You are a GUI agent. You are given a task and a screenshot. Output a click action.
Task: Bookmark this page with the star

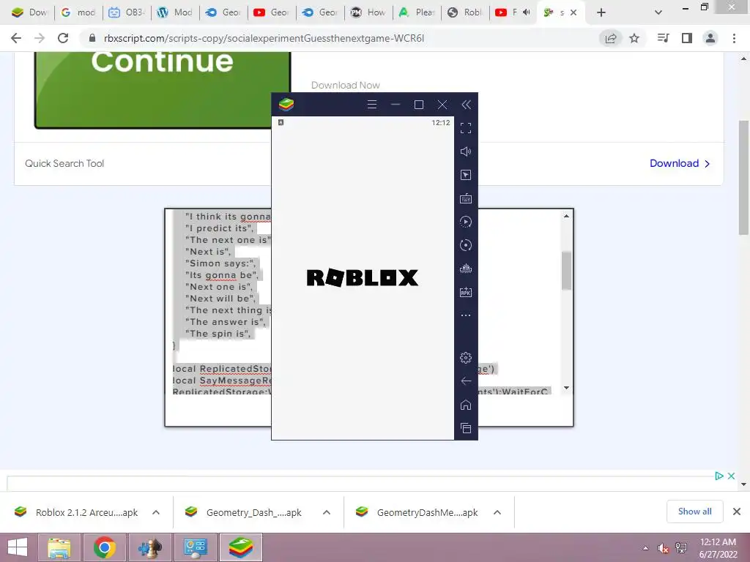point(634,38)
